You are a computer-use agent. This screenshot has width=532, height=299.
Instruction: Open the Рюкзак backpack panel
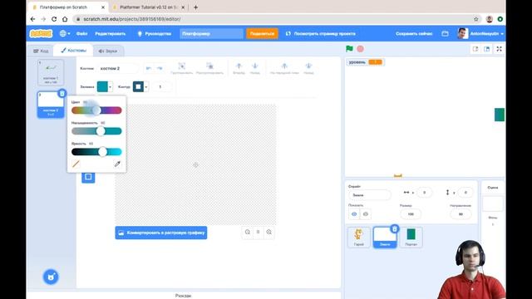point(183,296)
